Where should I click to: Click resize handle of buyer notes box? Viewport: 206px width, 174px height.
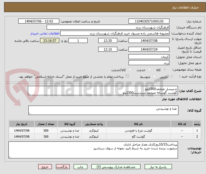(10, 157)
